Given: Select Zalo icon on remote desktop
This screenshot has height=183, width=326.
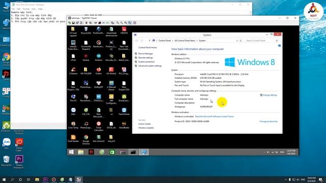Looking at the screenshot, I should coord(73,111).
